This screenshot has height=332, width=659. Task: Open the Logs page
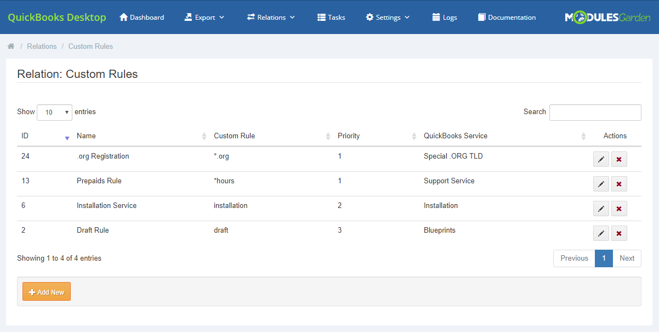[x=445, y=18]
